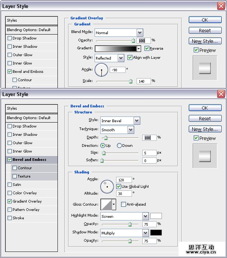Click the bevel Size value field
This screenshot has width=227, height=258.
click(x=149, y=153)
